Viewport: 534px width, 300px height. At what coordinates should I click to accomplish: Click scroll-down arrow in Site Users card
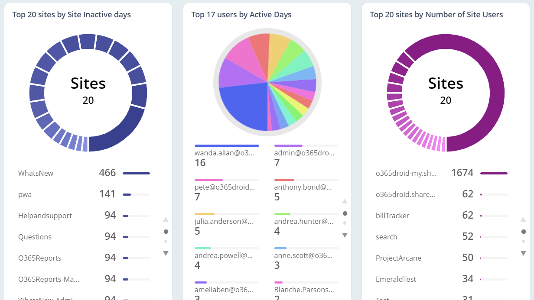click(x=523, y=253)
